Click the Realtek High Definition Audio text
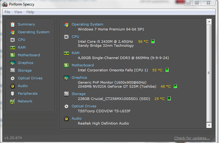 point(103,123)
